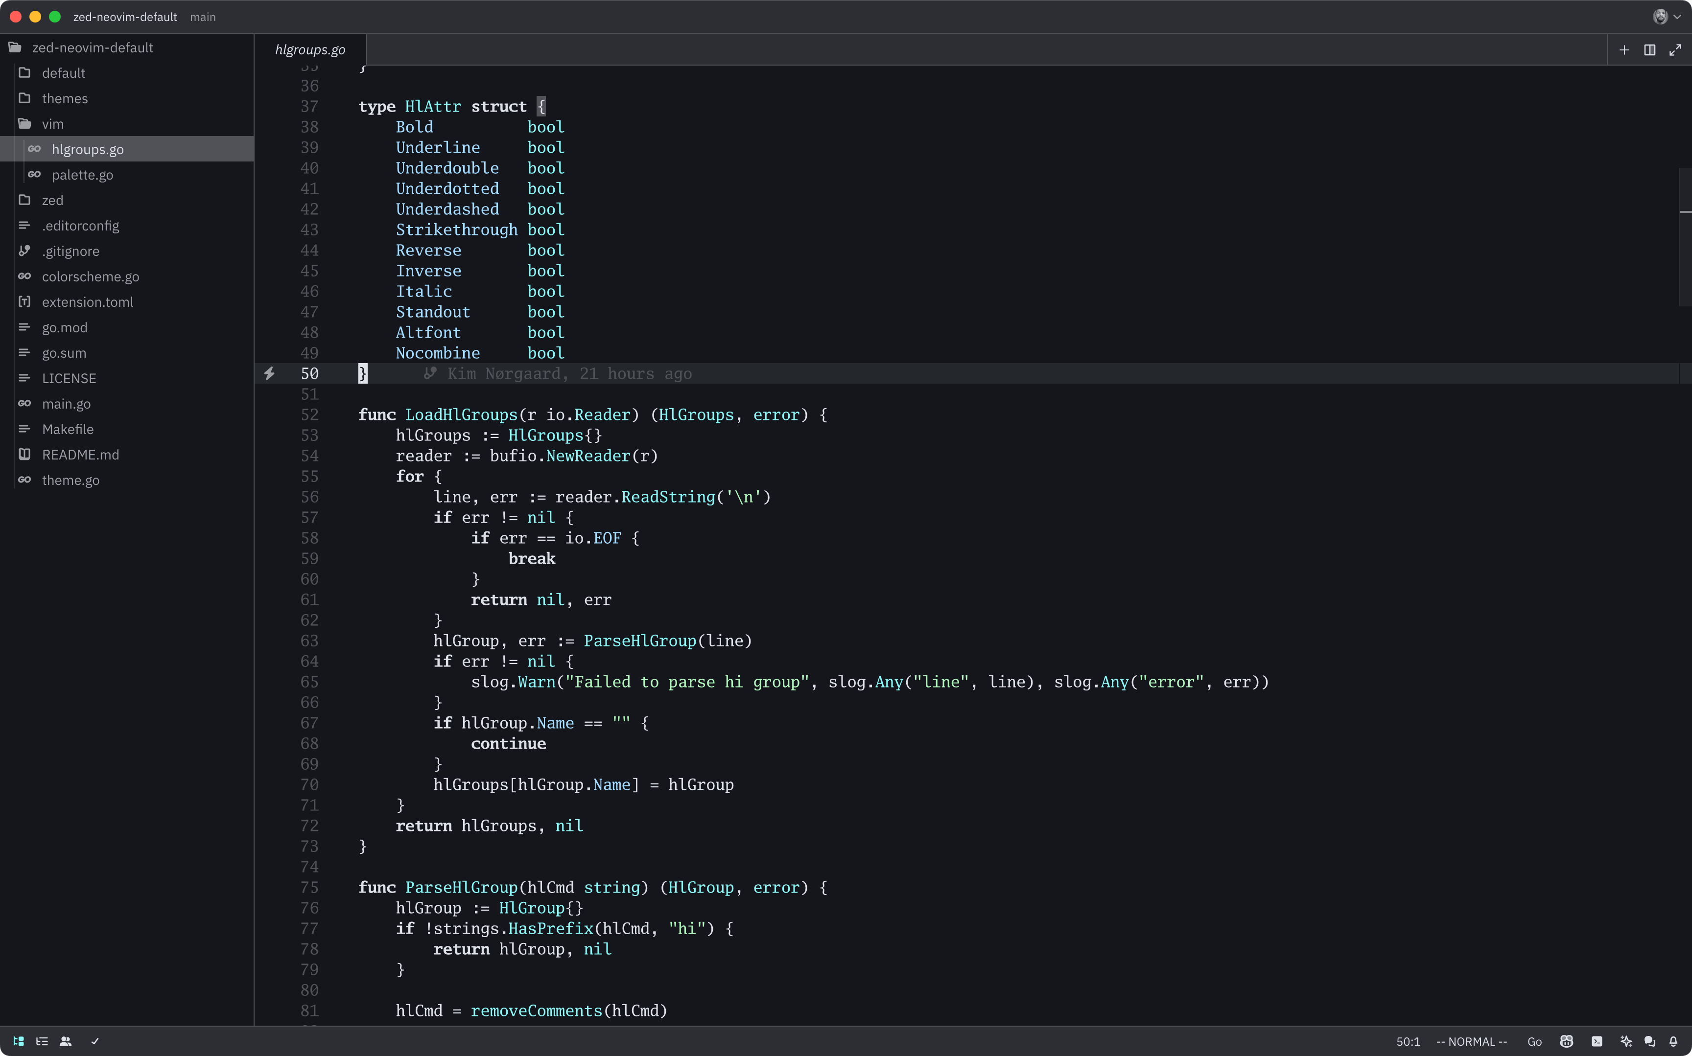Click the Zoom In expand pane icon

point(1675,50)
